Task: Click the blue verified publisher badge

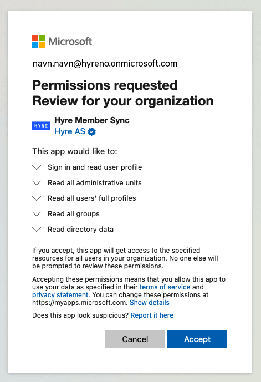Action: click(x=92, y=131)
